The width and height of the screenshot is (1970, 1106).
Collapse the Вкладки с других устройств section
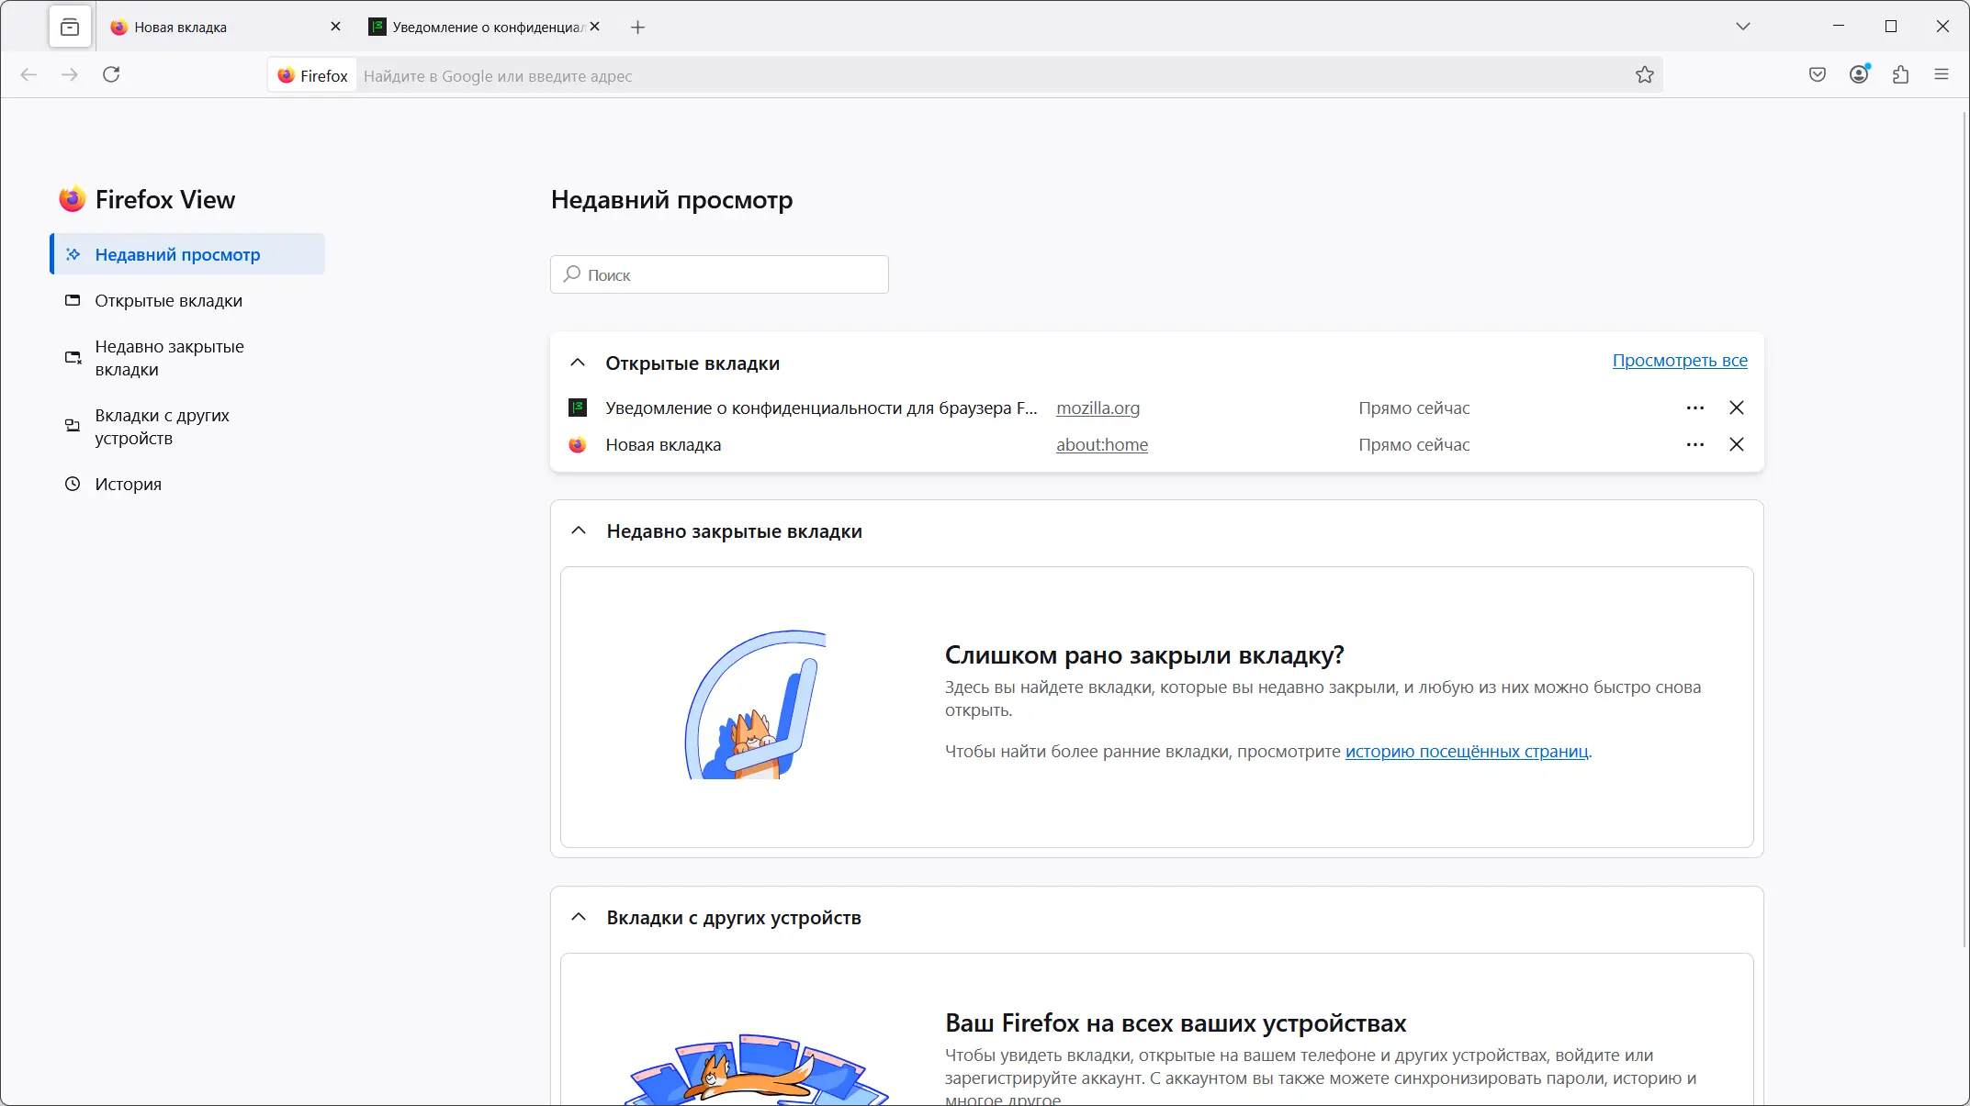click(578, 917)
